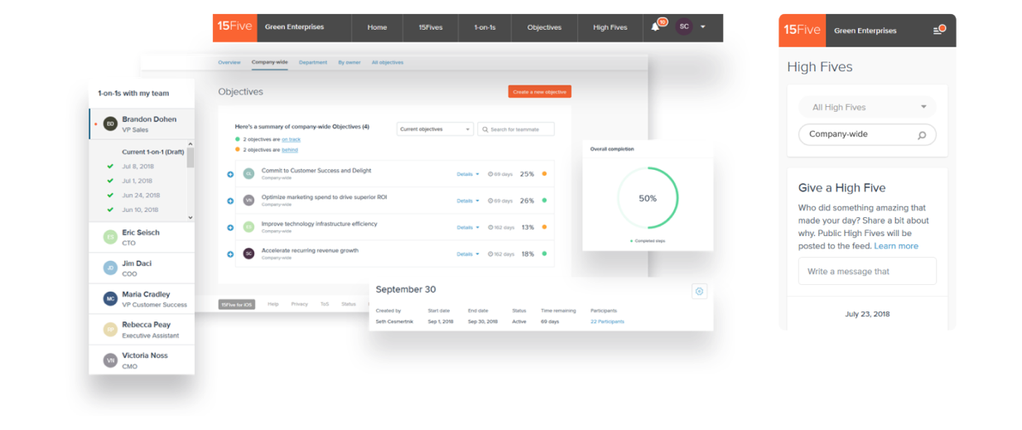
Task: Expand the Commit to Customer Success objective
Action: [x=230, y=174]
